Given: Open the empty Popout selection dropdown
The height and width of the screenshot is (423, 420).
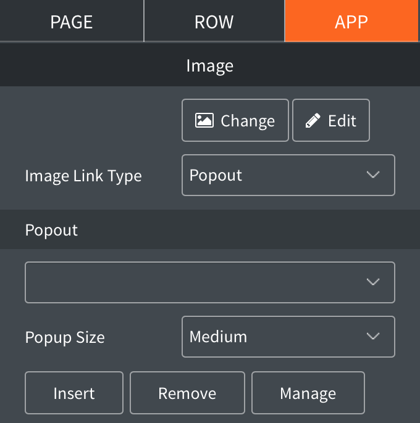Looking at the screenshot, I should click(209, 282).
